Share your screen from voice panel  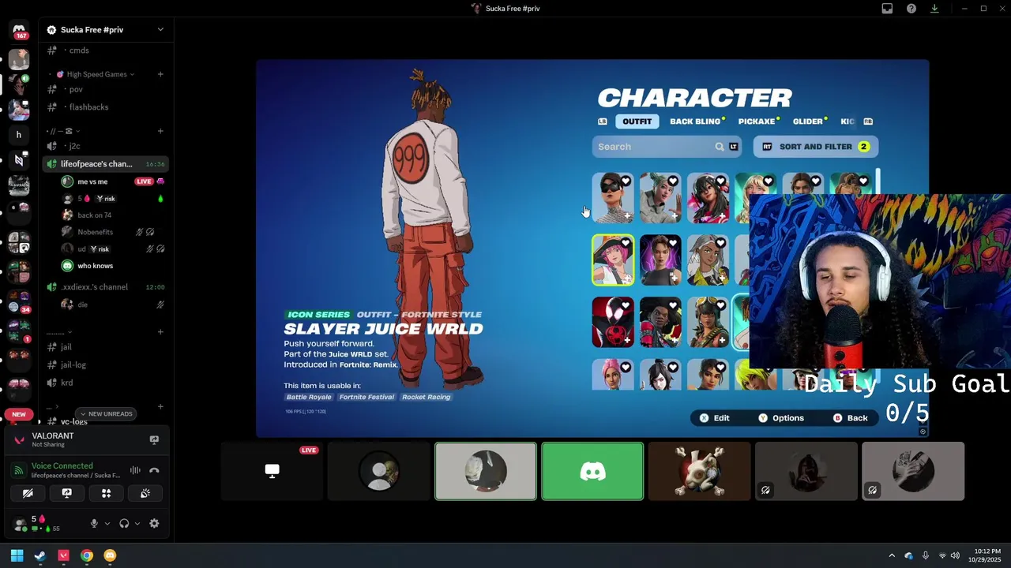66,493
